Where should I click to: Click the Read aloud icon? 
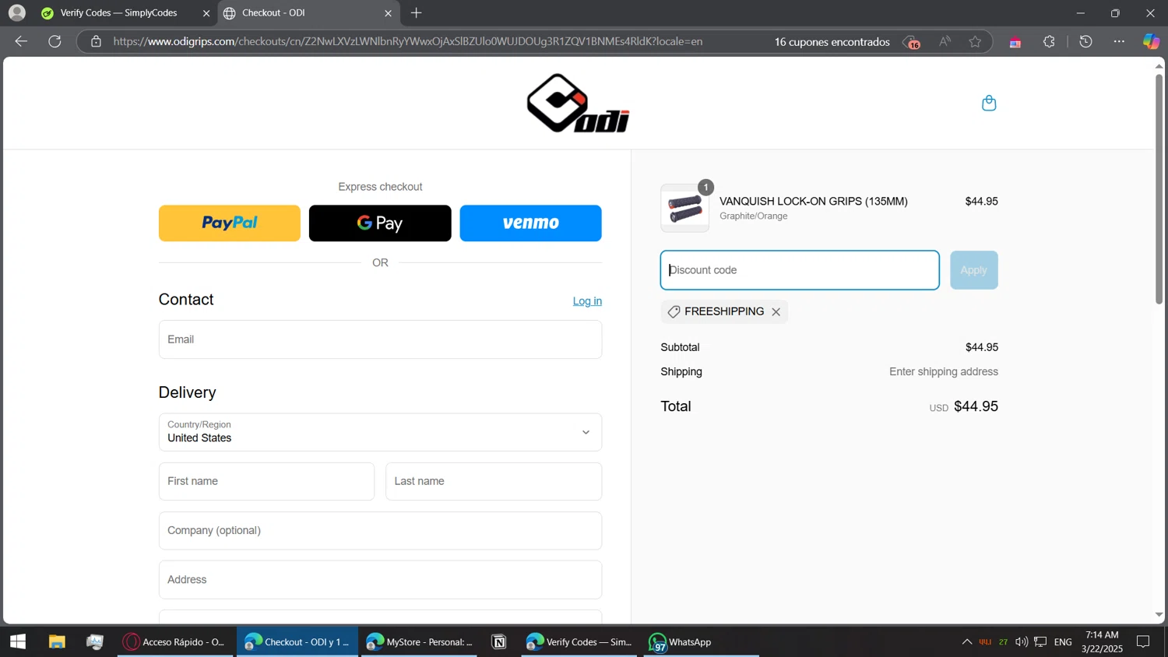coord(945,41)
